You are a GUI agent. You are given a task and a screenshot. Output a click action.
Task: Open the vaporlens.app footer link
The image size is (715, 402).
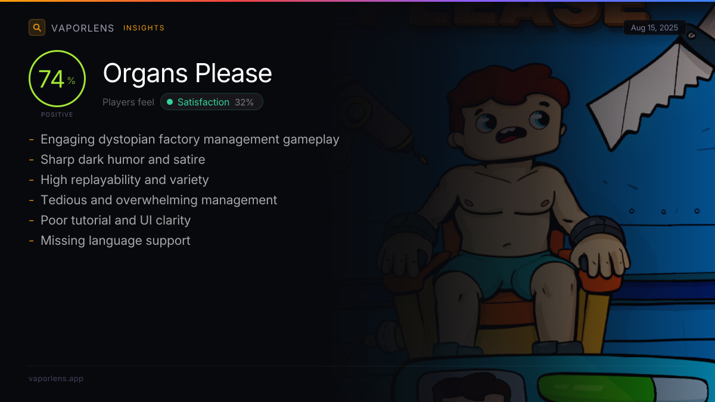pos(56,378)
